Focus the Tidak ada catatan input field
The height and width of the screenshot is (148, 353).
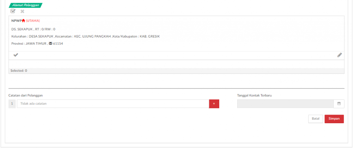pos(113,104)
